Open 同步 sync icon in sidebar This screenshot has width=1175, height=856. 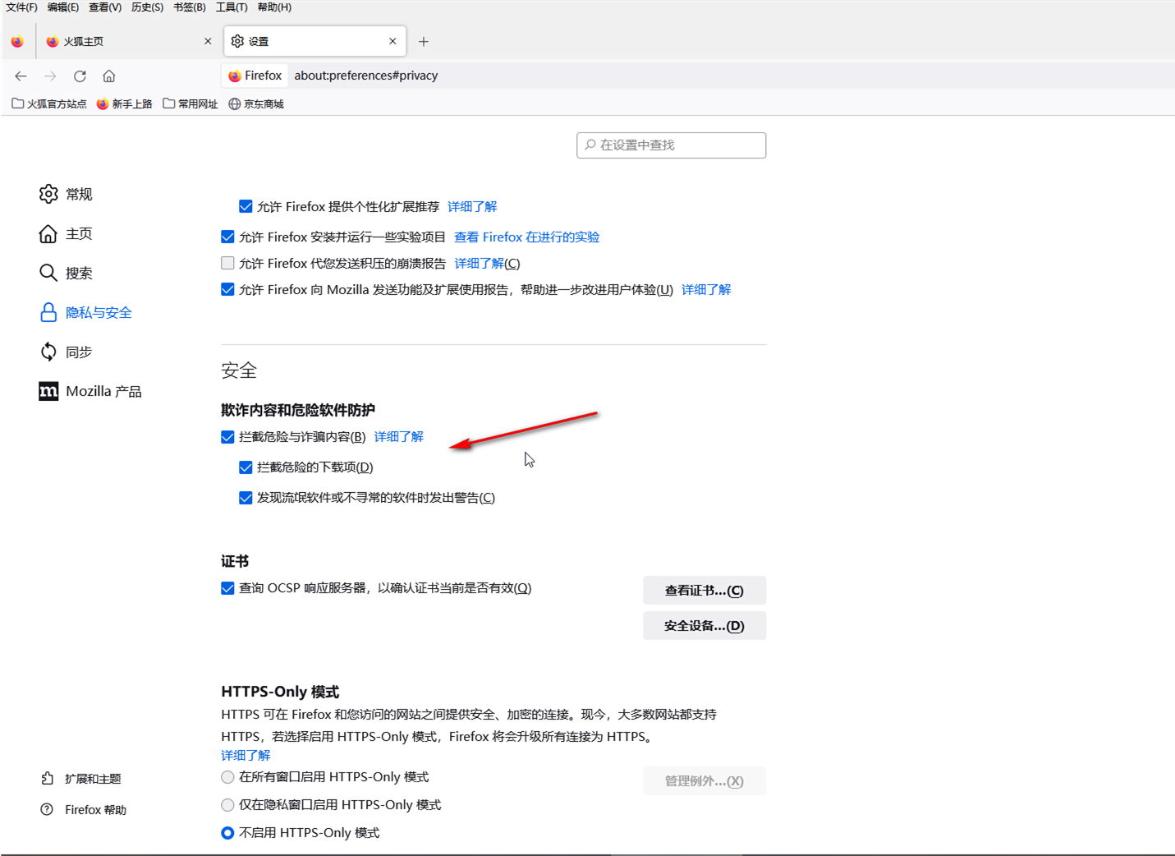[x=48, y=352]
